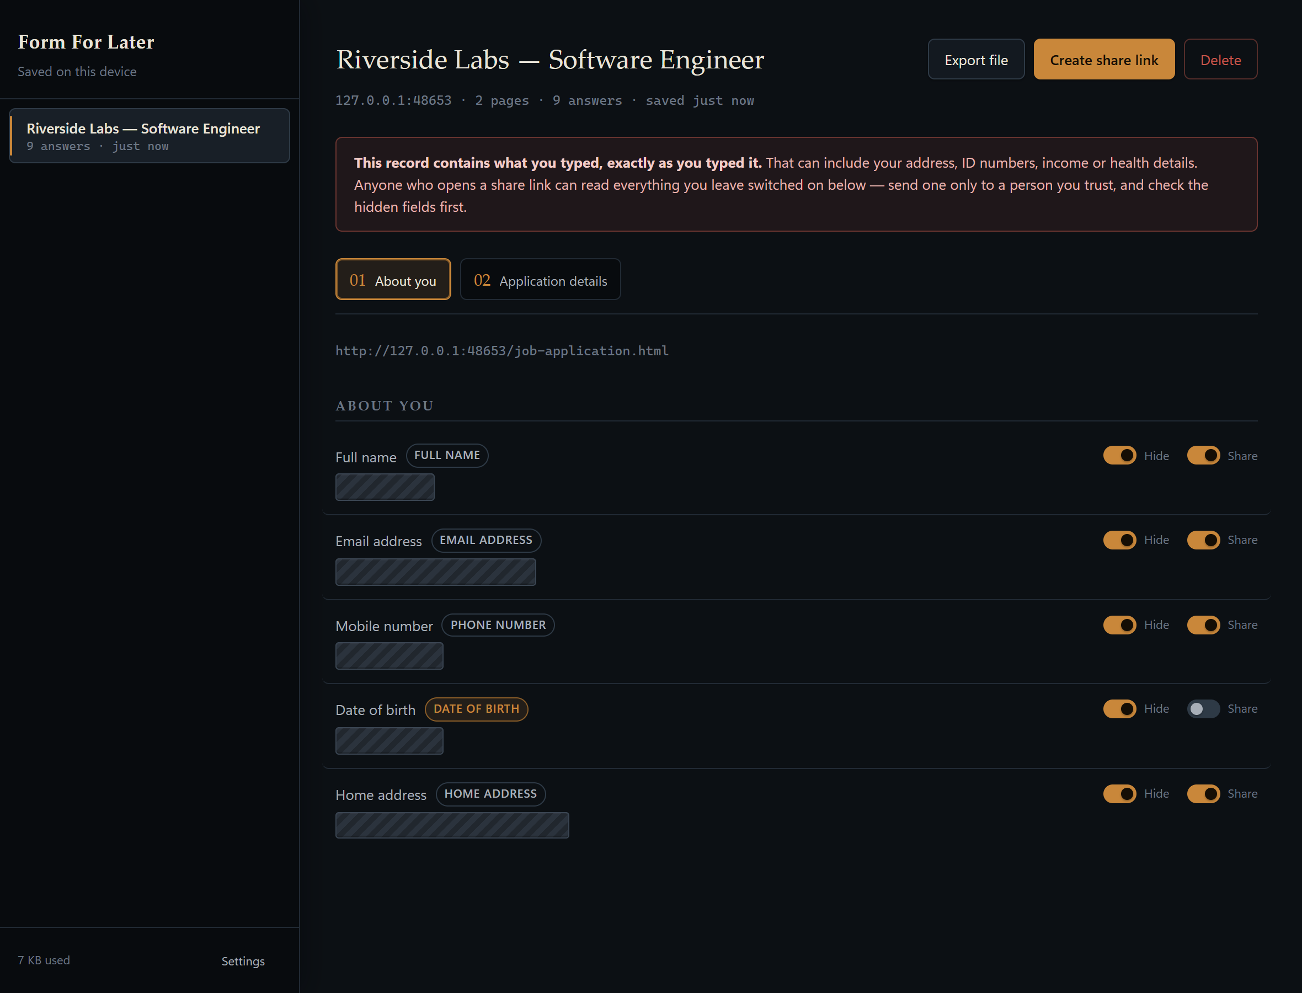Click the record metadata line under title

[x=545, y=100]
